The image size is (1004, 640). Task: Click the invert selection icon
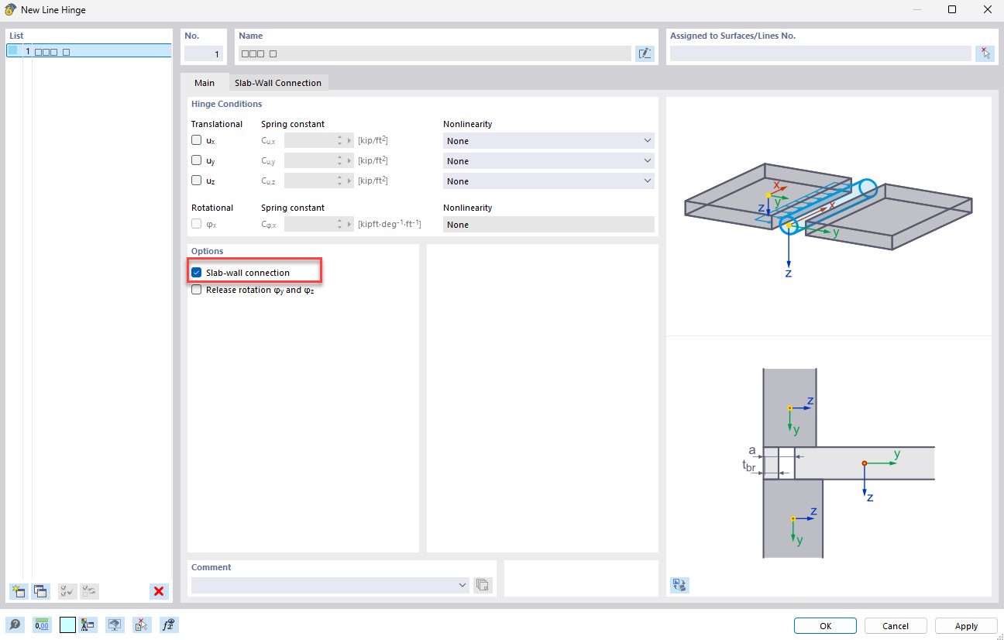(x=90, y=591)
